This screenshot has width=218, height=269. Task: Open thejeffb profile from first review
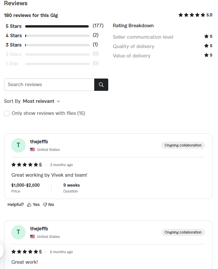[x=39, y=142]
